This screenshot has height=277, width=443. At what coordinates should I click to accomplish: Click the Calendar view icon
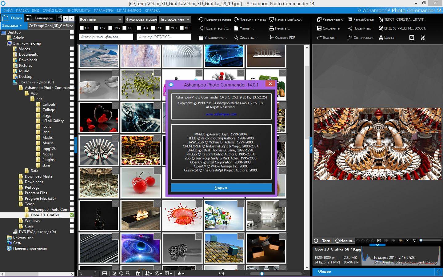pyautogui.click(x=29, y=18)
